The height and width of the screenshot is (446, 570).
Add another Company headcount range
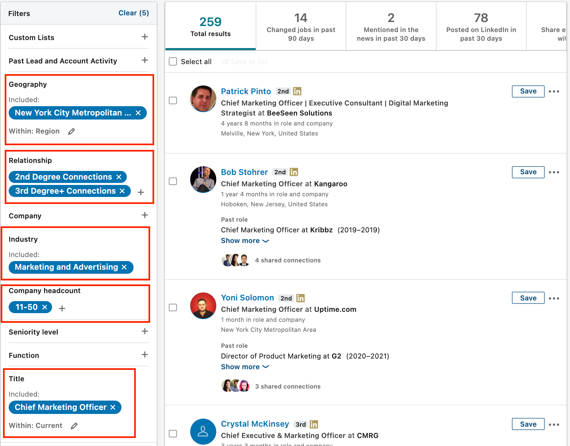[x=62, y=308]
